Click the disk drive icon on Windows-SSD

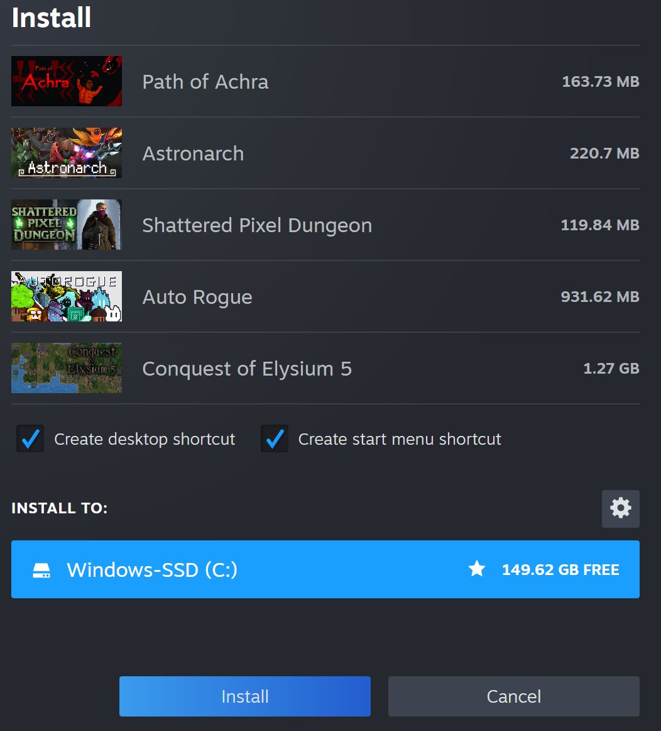click(x=41, y=569)
